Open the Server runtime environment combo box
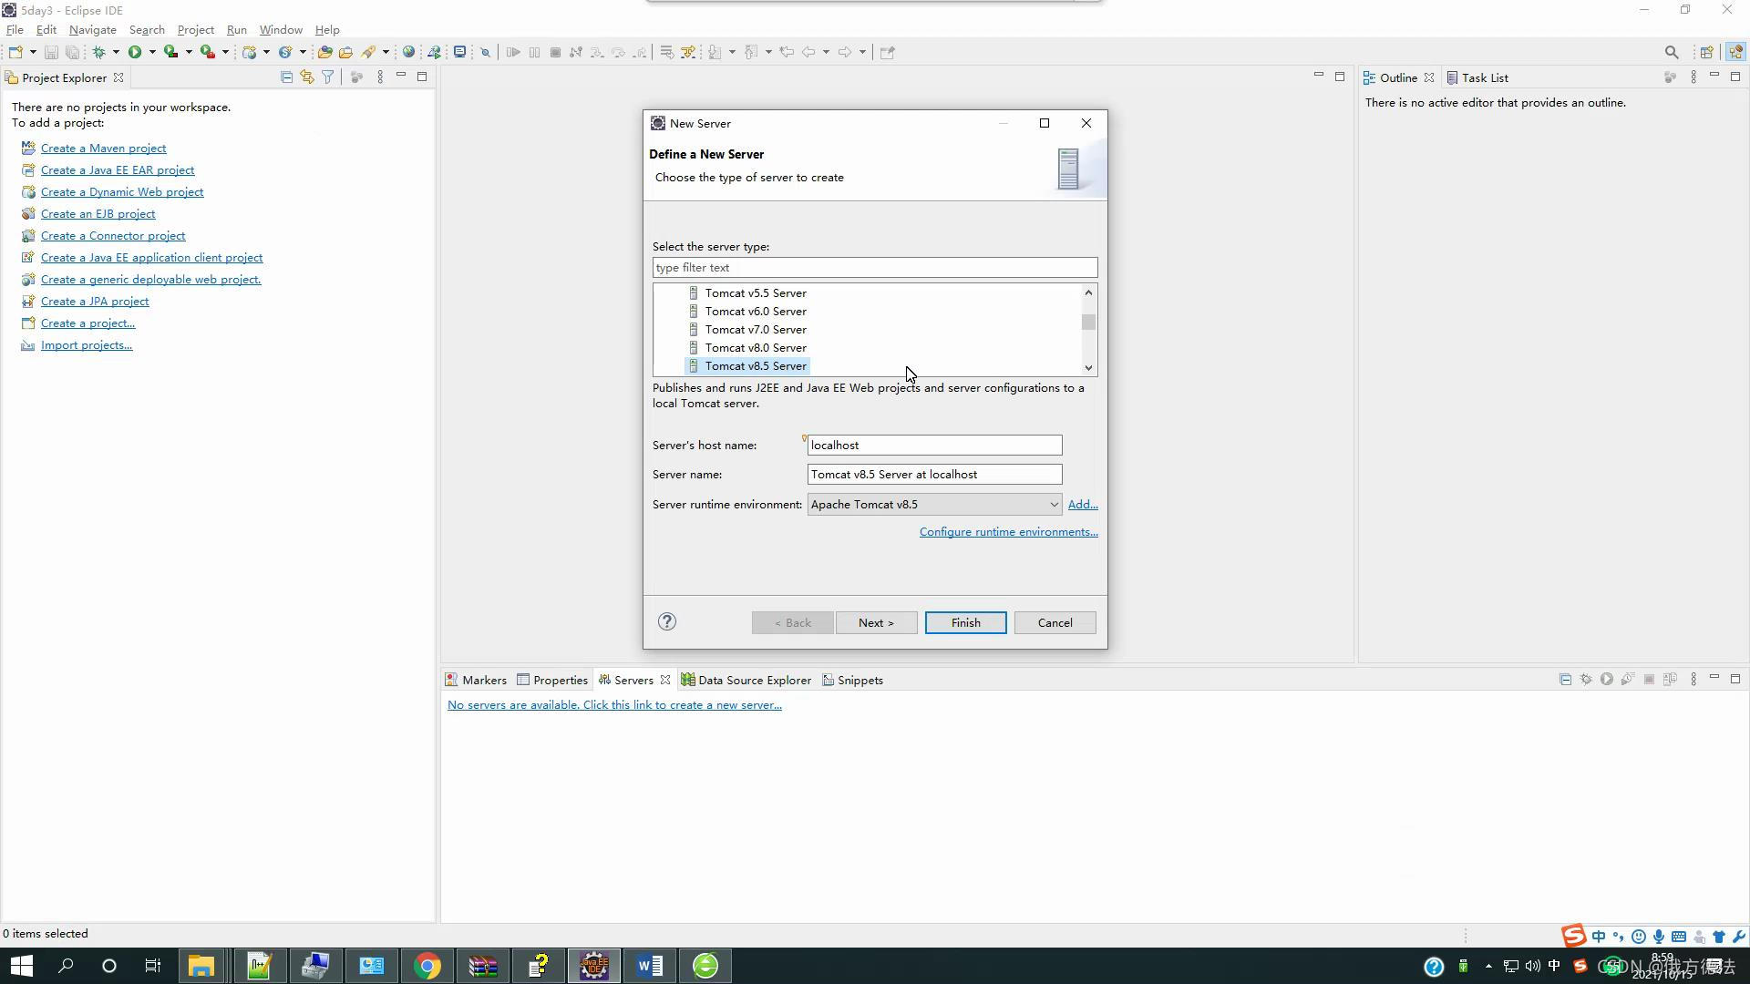Screen dimensions: 1750x984 (x=934, y=504)
